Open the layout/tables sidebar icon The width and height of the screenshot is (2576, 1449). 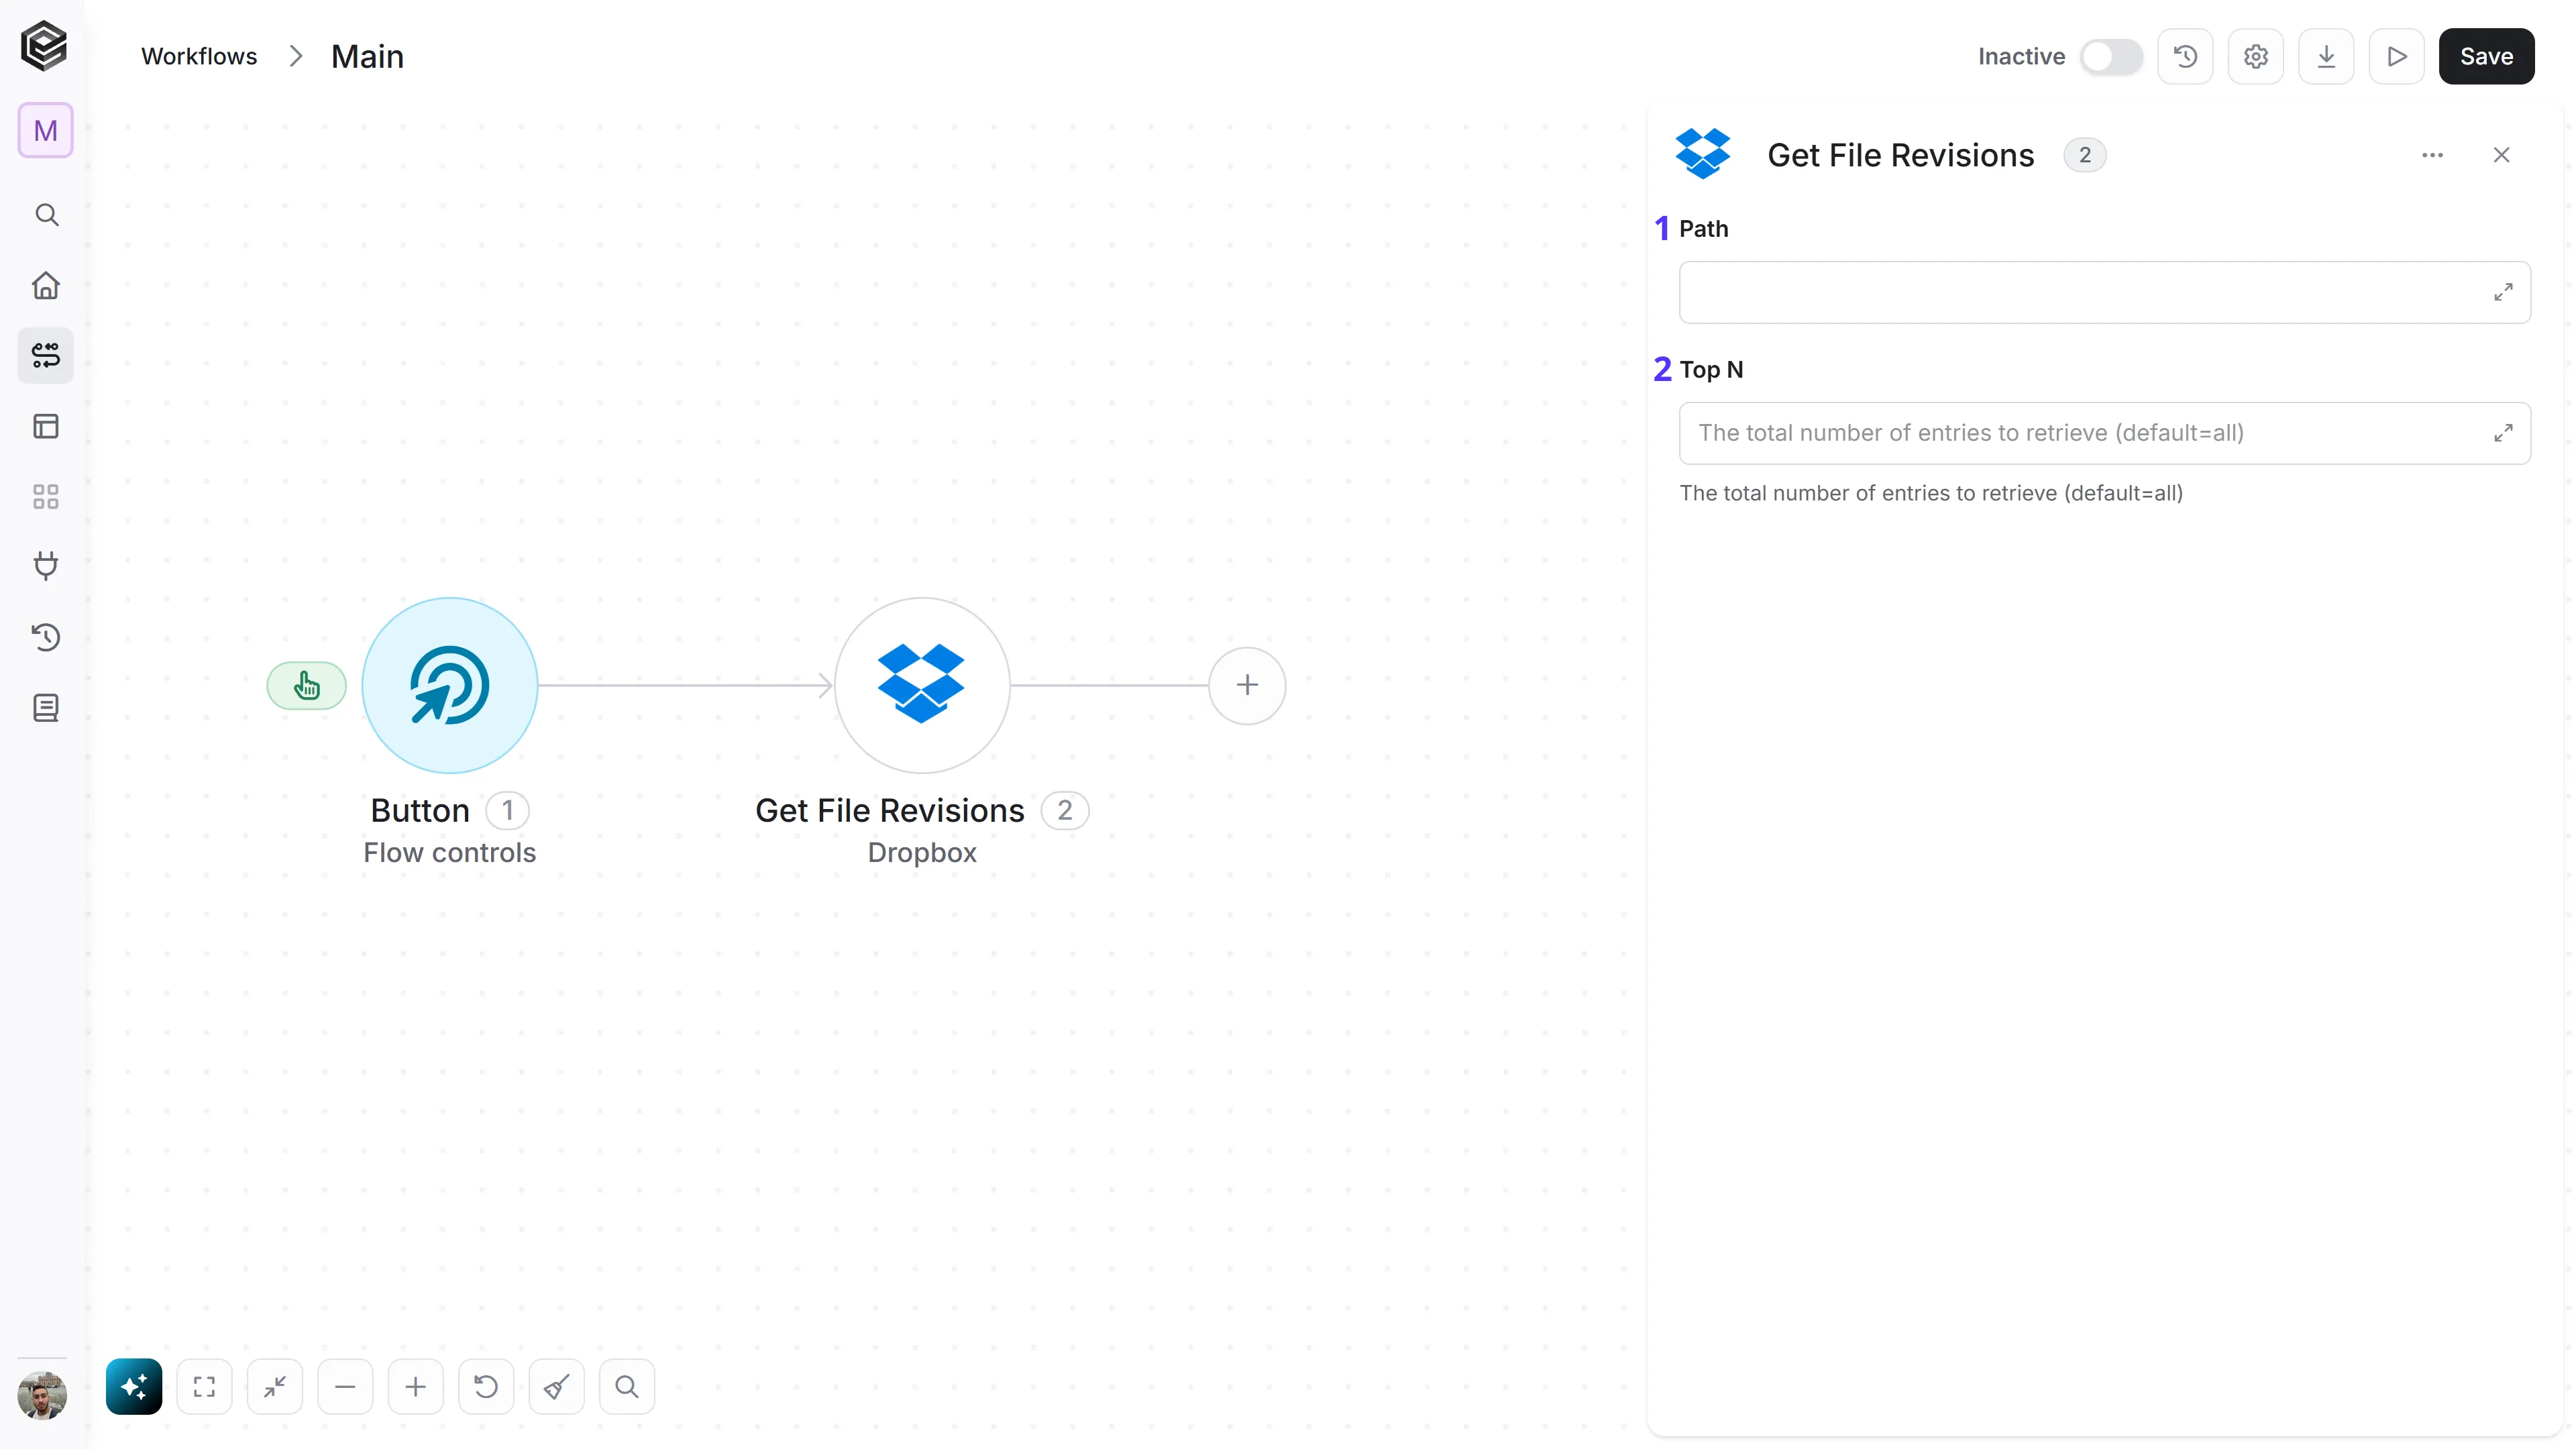point(46,426)
